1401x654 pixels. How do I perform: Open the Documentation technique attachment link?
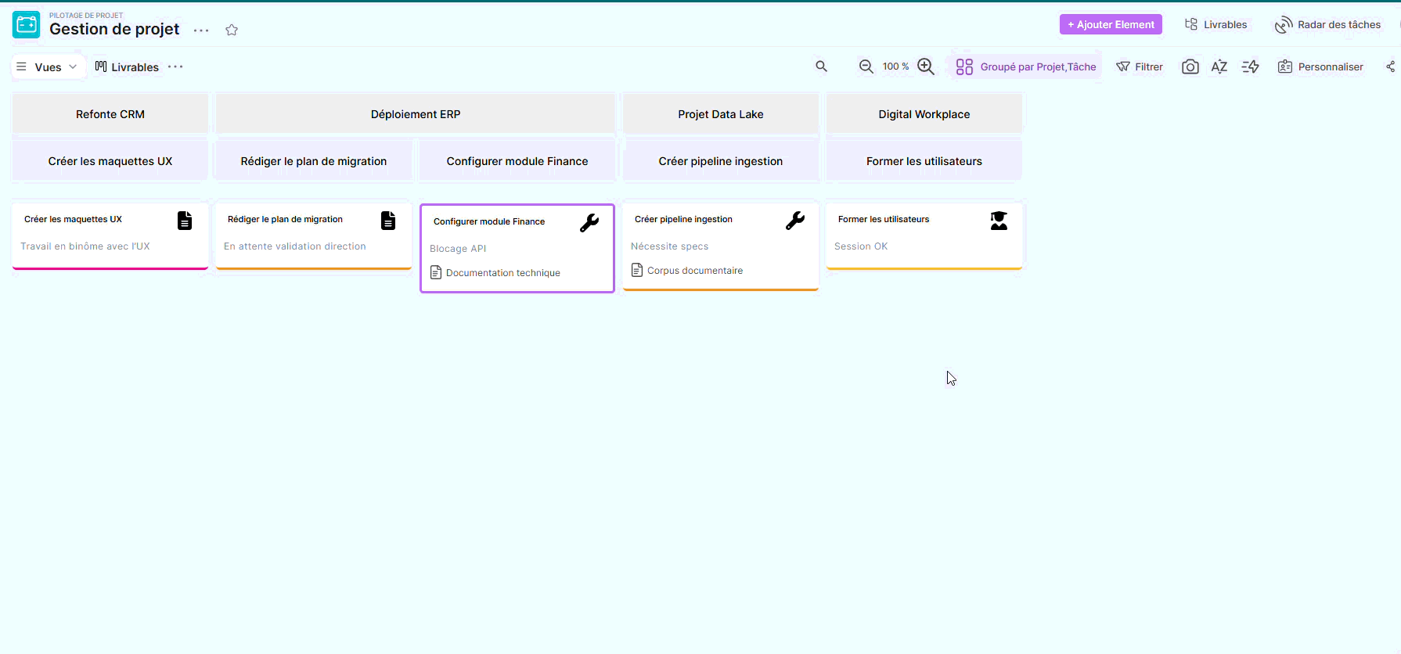click(502, 273)
